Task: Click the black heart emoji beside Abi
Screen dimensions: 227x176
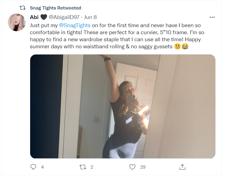Action: (x=43, y=17)
